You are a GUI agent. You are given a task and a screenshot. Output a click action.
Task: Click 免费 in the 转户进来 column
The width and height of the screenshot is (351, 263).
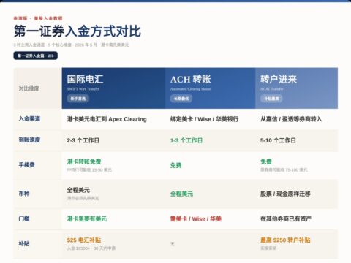click(266, 161)
